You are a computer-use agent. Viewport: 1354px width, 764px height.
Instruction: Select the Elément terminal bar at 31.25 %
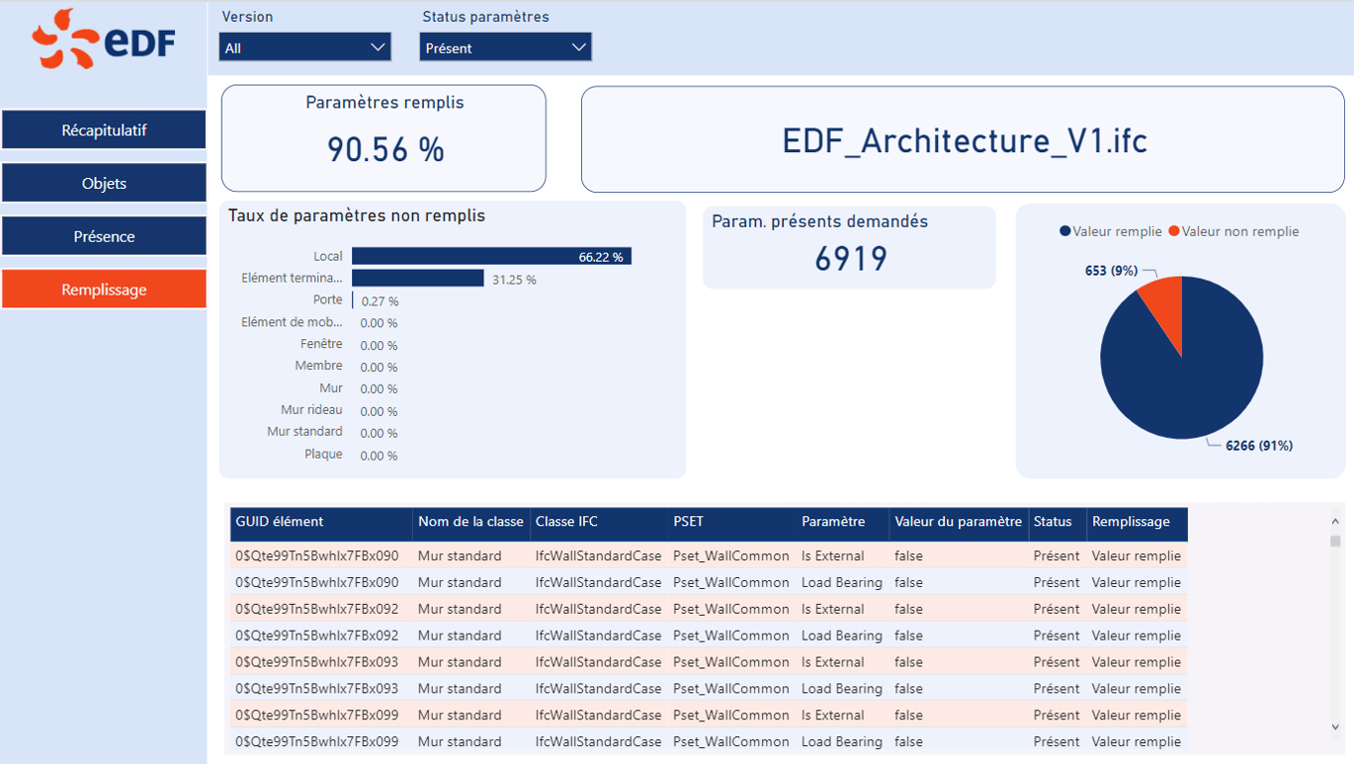click(418, 279)
